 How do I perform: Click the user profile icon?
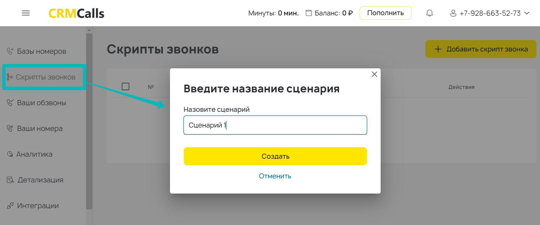tap(453, 13)
